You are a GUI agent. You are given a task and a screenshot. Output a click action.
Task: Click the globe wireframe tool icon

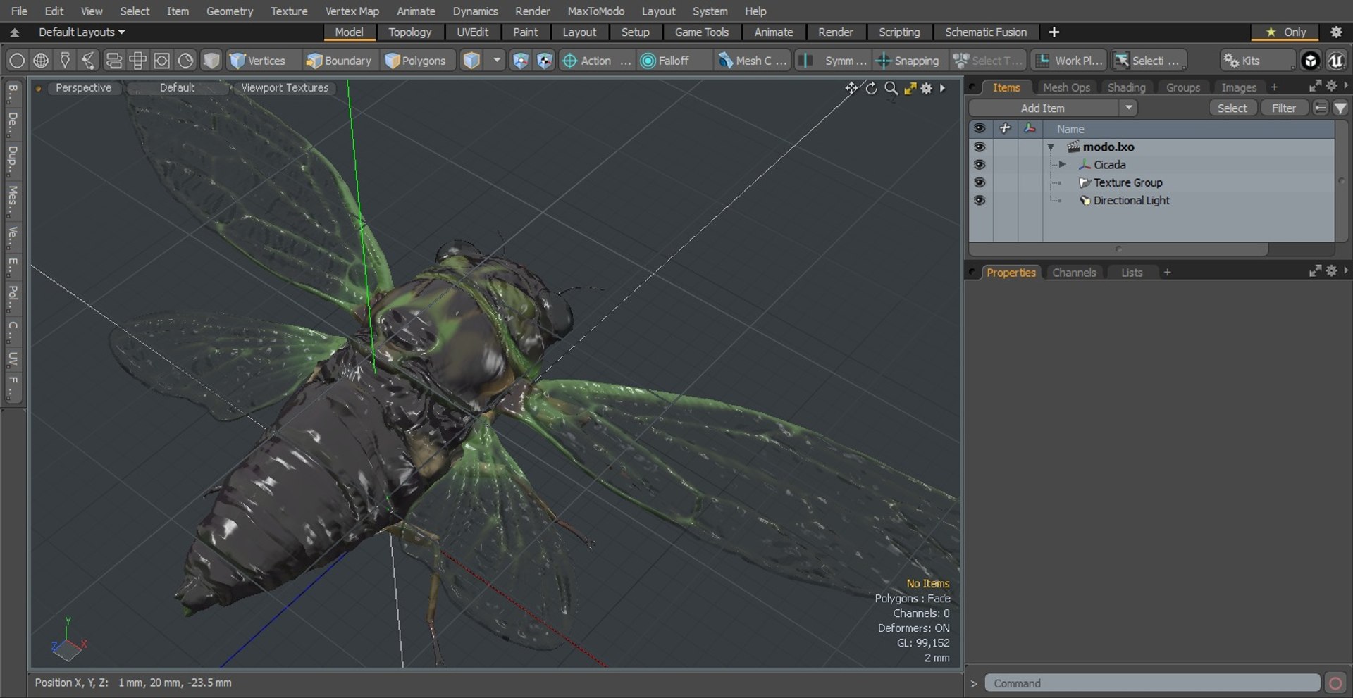tap(41, 61)
